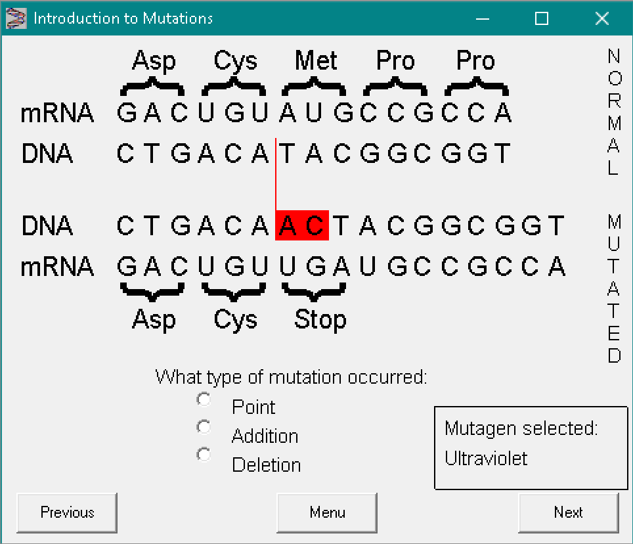Click the red highlighted AC bases
Screen dimensions: 633x544
point(302,225)
